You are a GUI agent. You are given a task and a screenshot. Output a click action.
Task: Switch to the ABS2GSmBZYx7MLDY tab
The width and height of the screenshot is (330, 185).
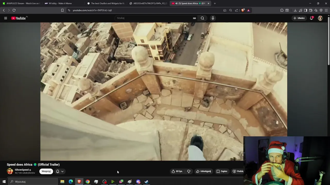coord(148,3)
